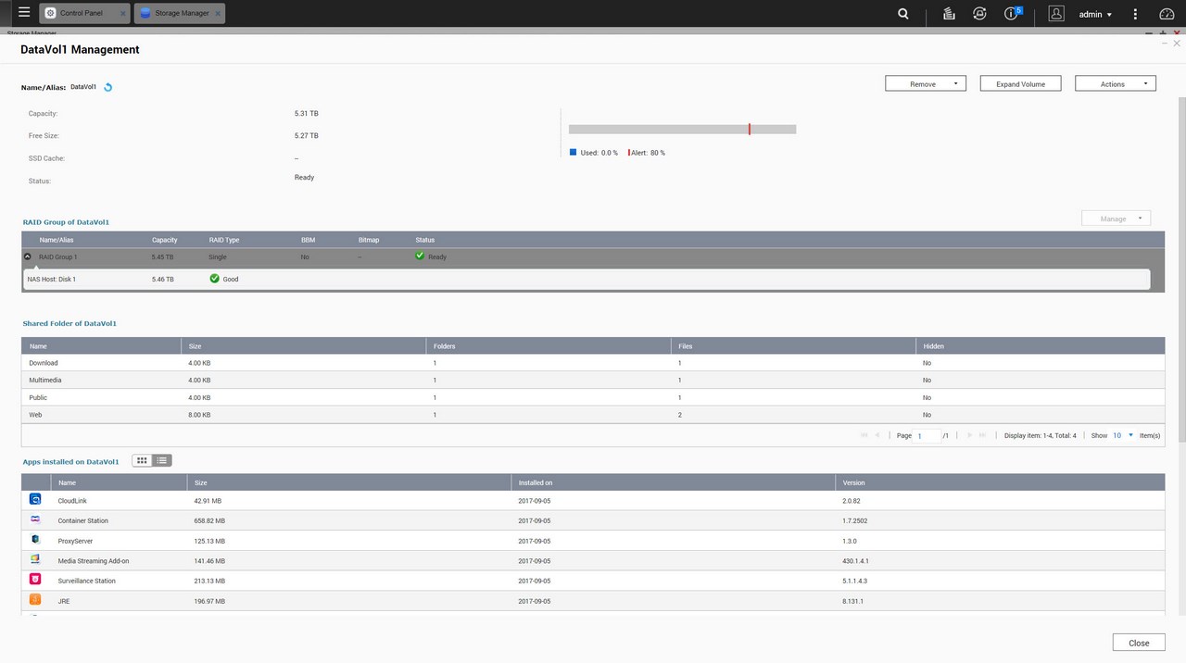Sort apps by Version column
Image resolution: width=1186 pixels, height=663 pixels.
click(x=1000, y=482)
